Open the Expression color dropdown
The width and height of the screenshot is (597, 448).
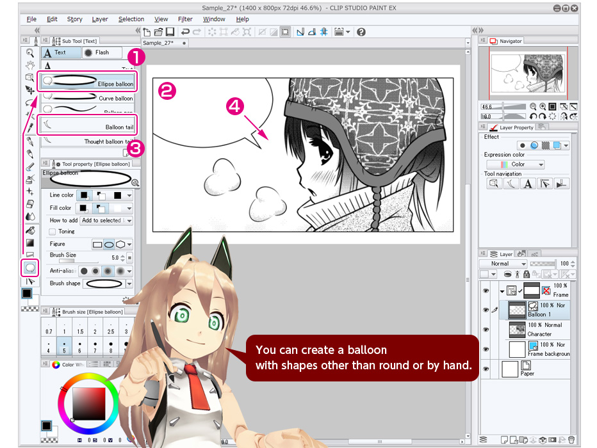[x=516, y=164]
